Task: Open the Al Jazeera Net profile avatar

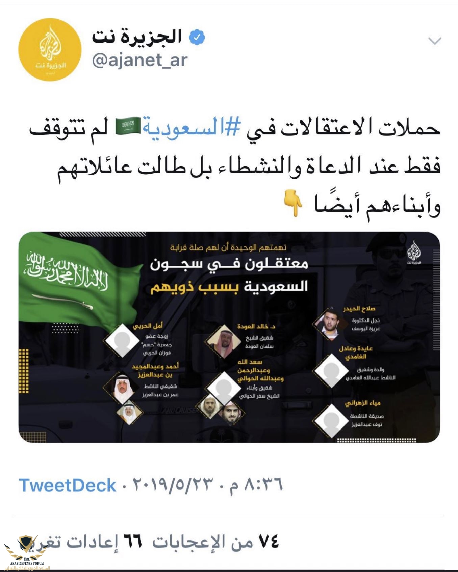Action: [x=50, y=50]
